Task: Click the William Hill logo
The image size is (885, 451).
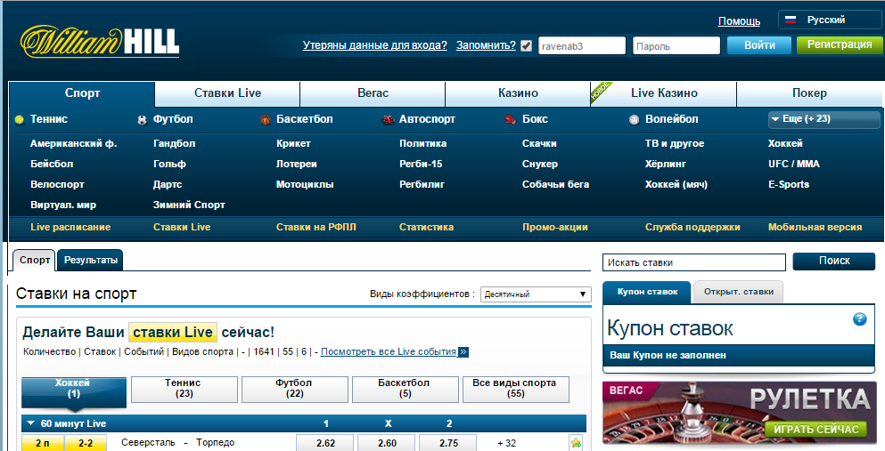Action: click(x=100, y=42)
